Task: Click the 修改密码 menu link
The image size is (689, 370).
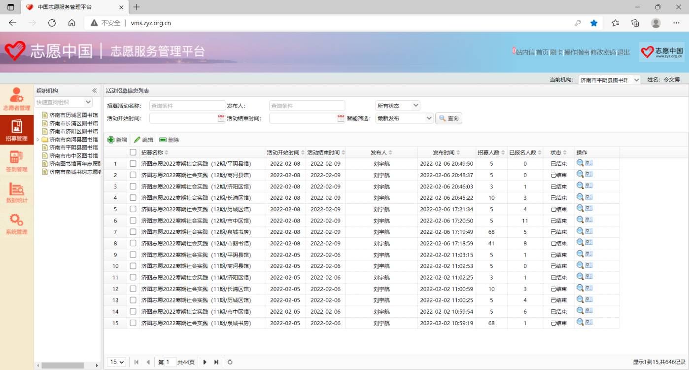Action: coord(603,52)
